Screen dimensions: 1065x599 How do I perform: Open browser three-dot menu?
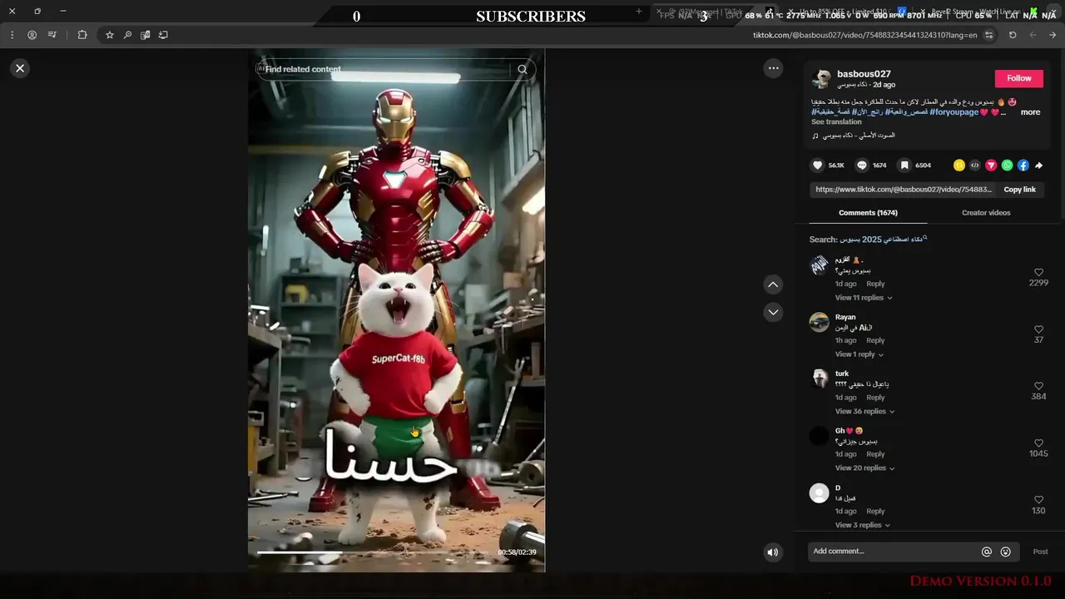point(12,35)
